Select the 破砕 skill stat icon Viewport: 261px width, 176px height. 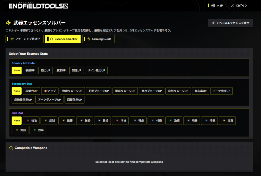coord(82,121)
